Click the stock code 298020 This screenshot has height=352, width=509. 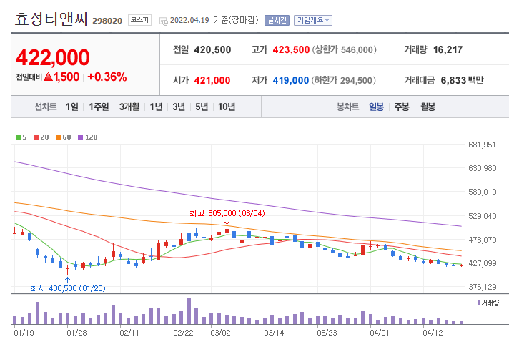[107, 21]
